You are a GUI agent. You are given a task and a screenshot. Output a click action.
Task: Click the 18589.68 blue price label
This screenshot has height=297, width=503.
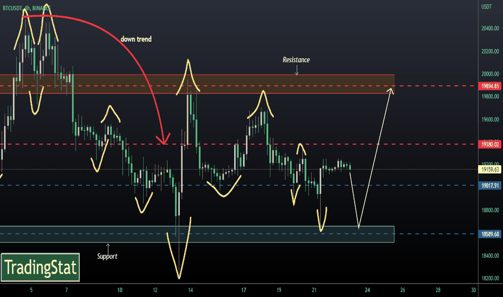click(490, 234)
